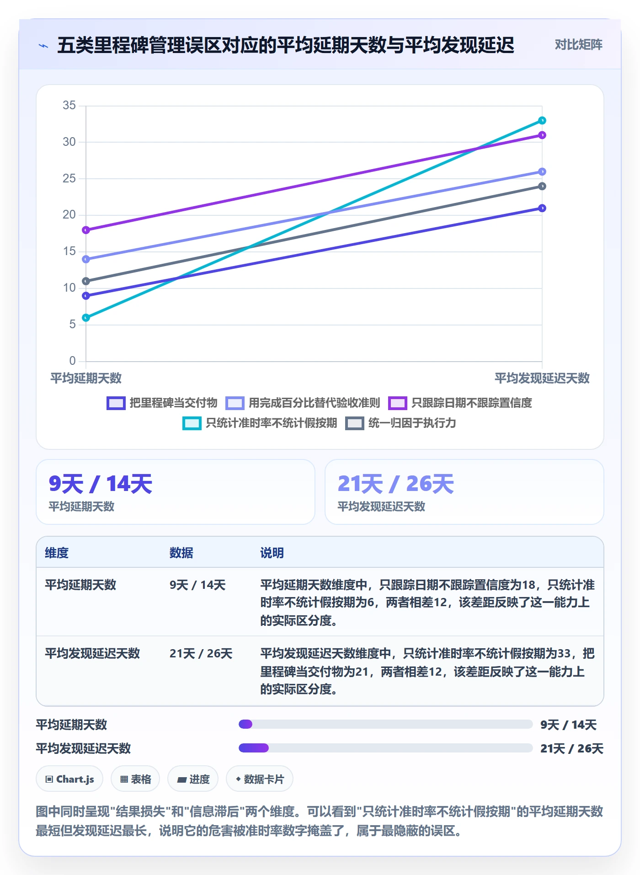The height and width of the screenshot is (875, 640).
Task: Toggle the 把里程碑当交付物 legend swatch
Action: pyautogui.click(x=116, y=403)
